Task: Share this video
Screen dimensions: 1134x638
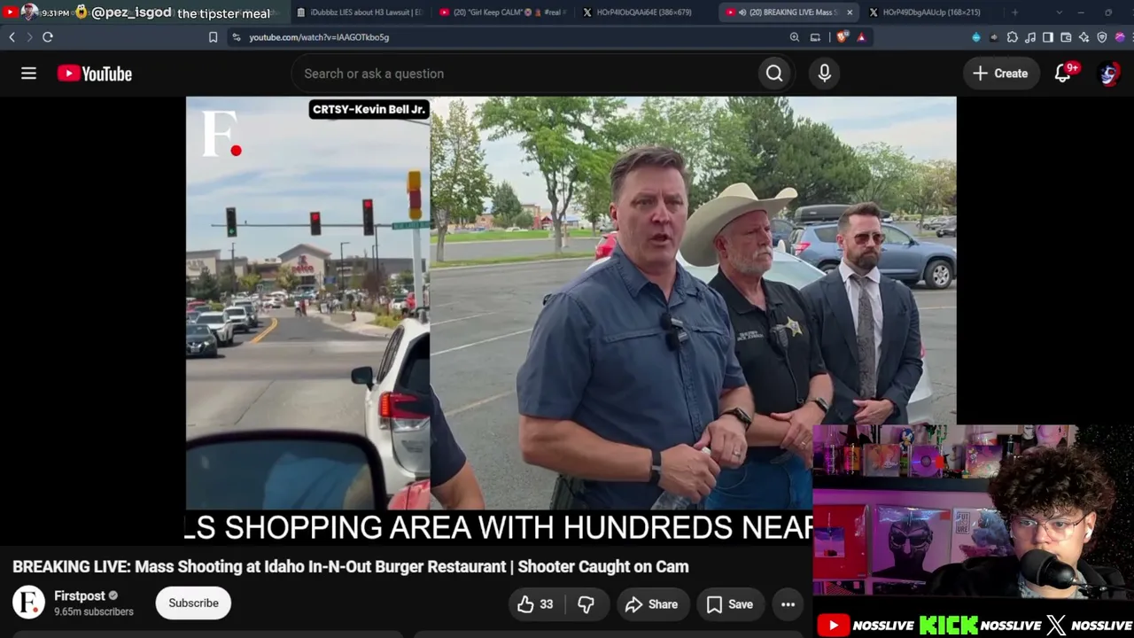Action: point(651,604)
